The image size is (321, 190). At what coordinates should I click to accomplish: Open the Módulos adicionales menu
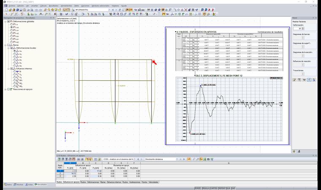(x=101, y=6)
